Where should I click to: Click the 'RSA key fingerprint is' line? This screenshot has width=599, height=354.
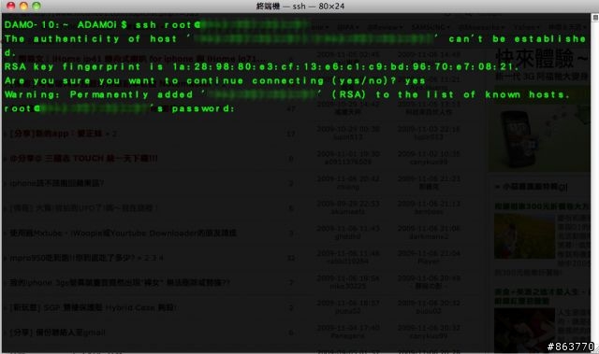point(261,66)
